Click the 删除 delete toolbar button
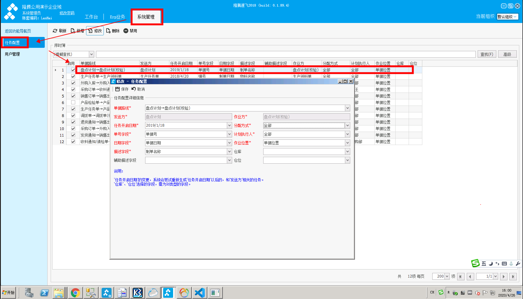The image size is (523, 299). coord(113,31)
